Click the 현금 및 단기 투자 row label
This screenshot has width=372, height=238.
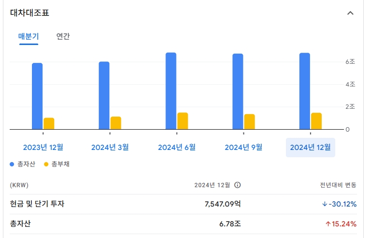37,204
